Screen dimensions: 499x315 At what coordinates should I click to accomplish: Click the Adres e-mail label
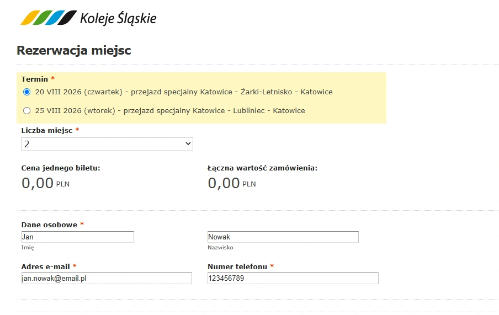pyautogui.click(x=45, y=266)
